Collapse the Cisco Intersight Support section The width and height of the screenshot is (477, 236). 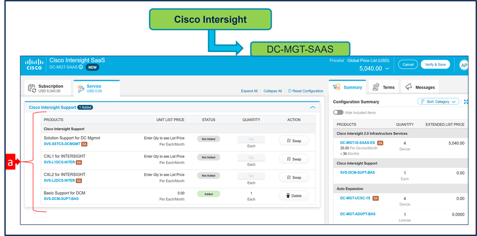click(x=312, y=107)
